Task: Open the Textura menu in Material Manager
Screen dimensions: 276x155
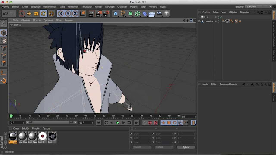Action: click(47, 128)
